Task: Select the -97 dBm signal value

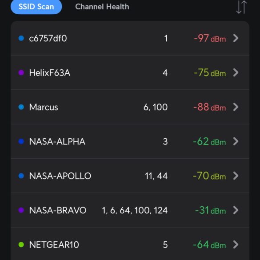Action: pos(210,38)
